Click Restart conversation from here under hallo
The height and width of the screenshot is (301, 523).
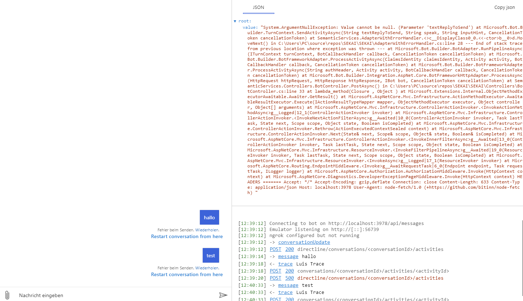tap(187, 236)
